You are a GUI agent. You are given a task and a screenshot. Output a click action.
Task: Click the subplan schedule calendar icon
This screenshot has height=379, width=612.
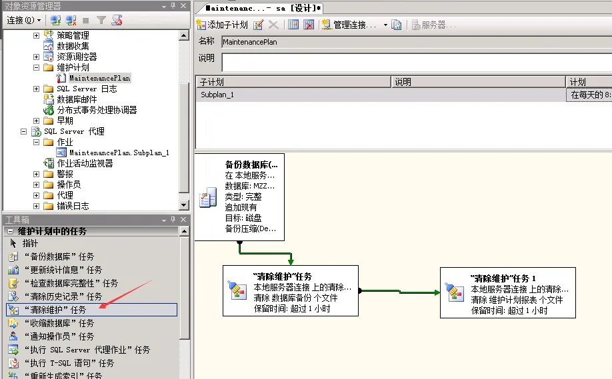(293, 25)
